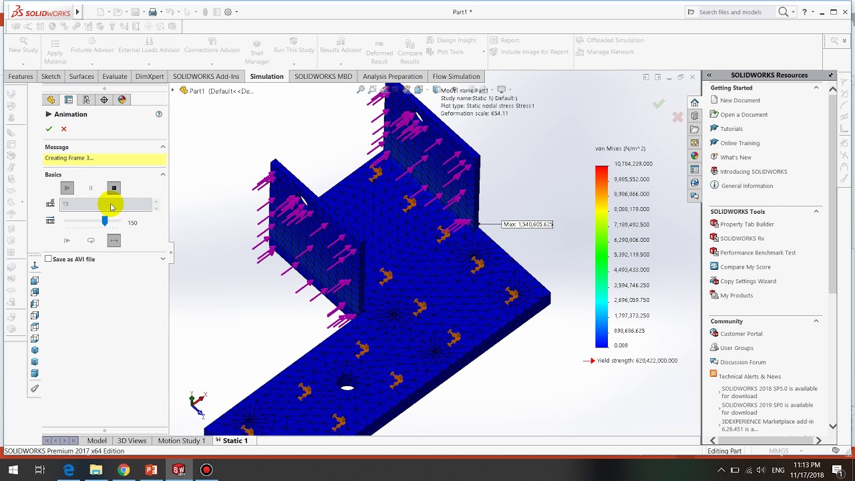The image size is (855, 481).
Task: Confirm the Animation with the green checkmark
Action: coord(49,129)
